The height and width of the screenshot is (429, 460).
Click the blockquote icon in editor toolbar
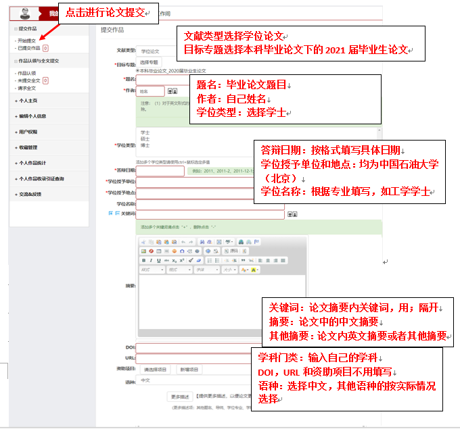coord(243,260)
